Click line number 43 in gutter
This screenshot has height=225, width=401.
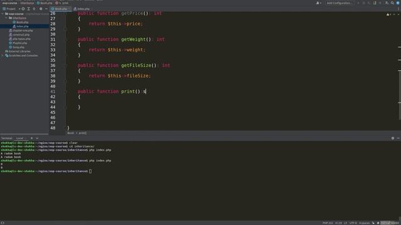pos(53,102)
